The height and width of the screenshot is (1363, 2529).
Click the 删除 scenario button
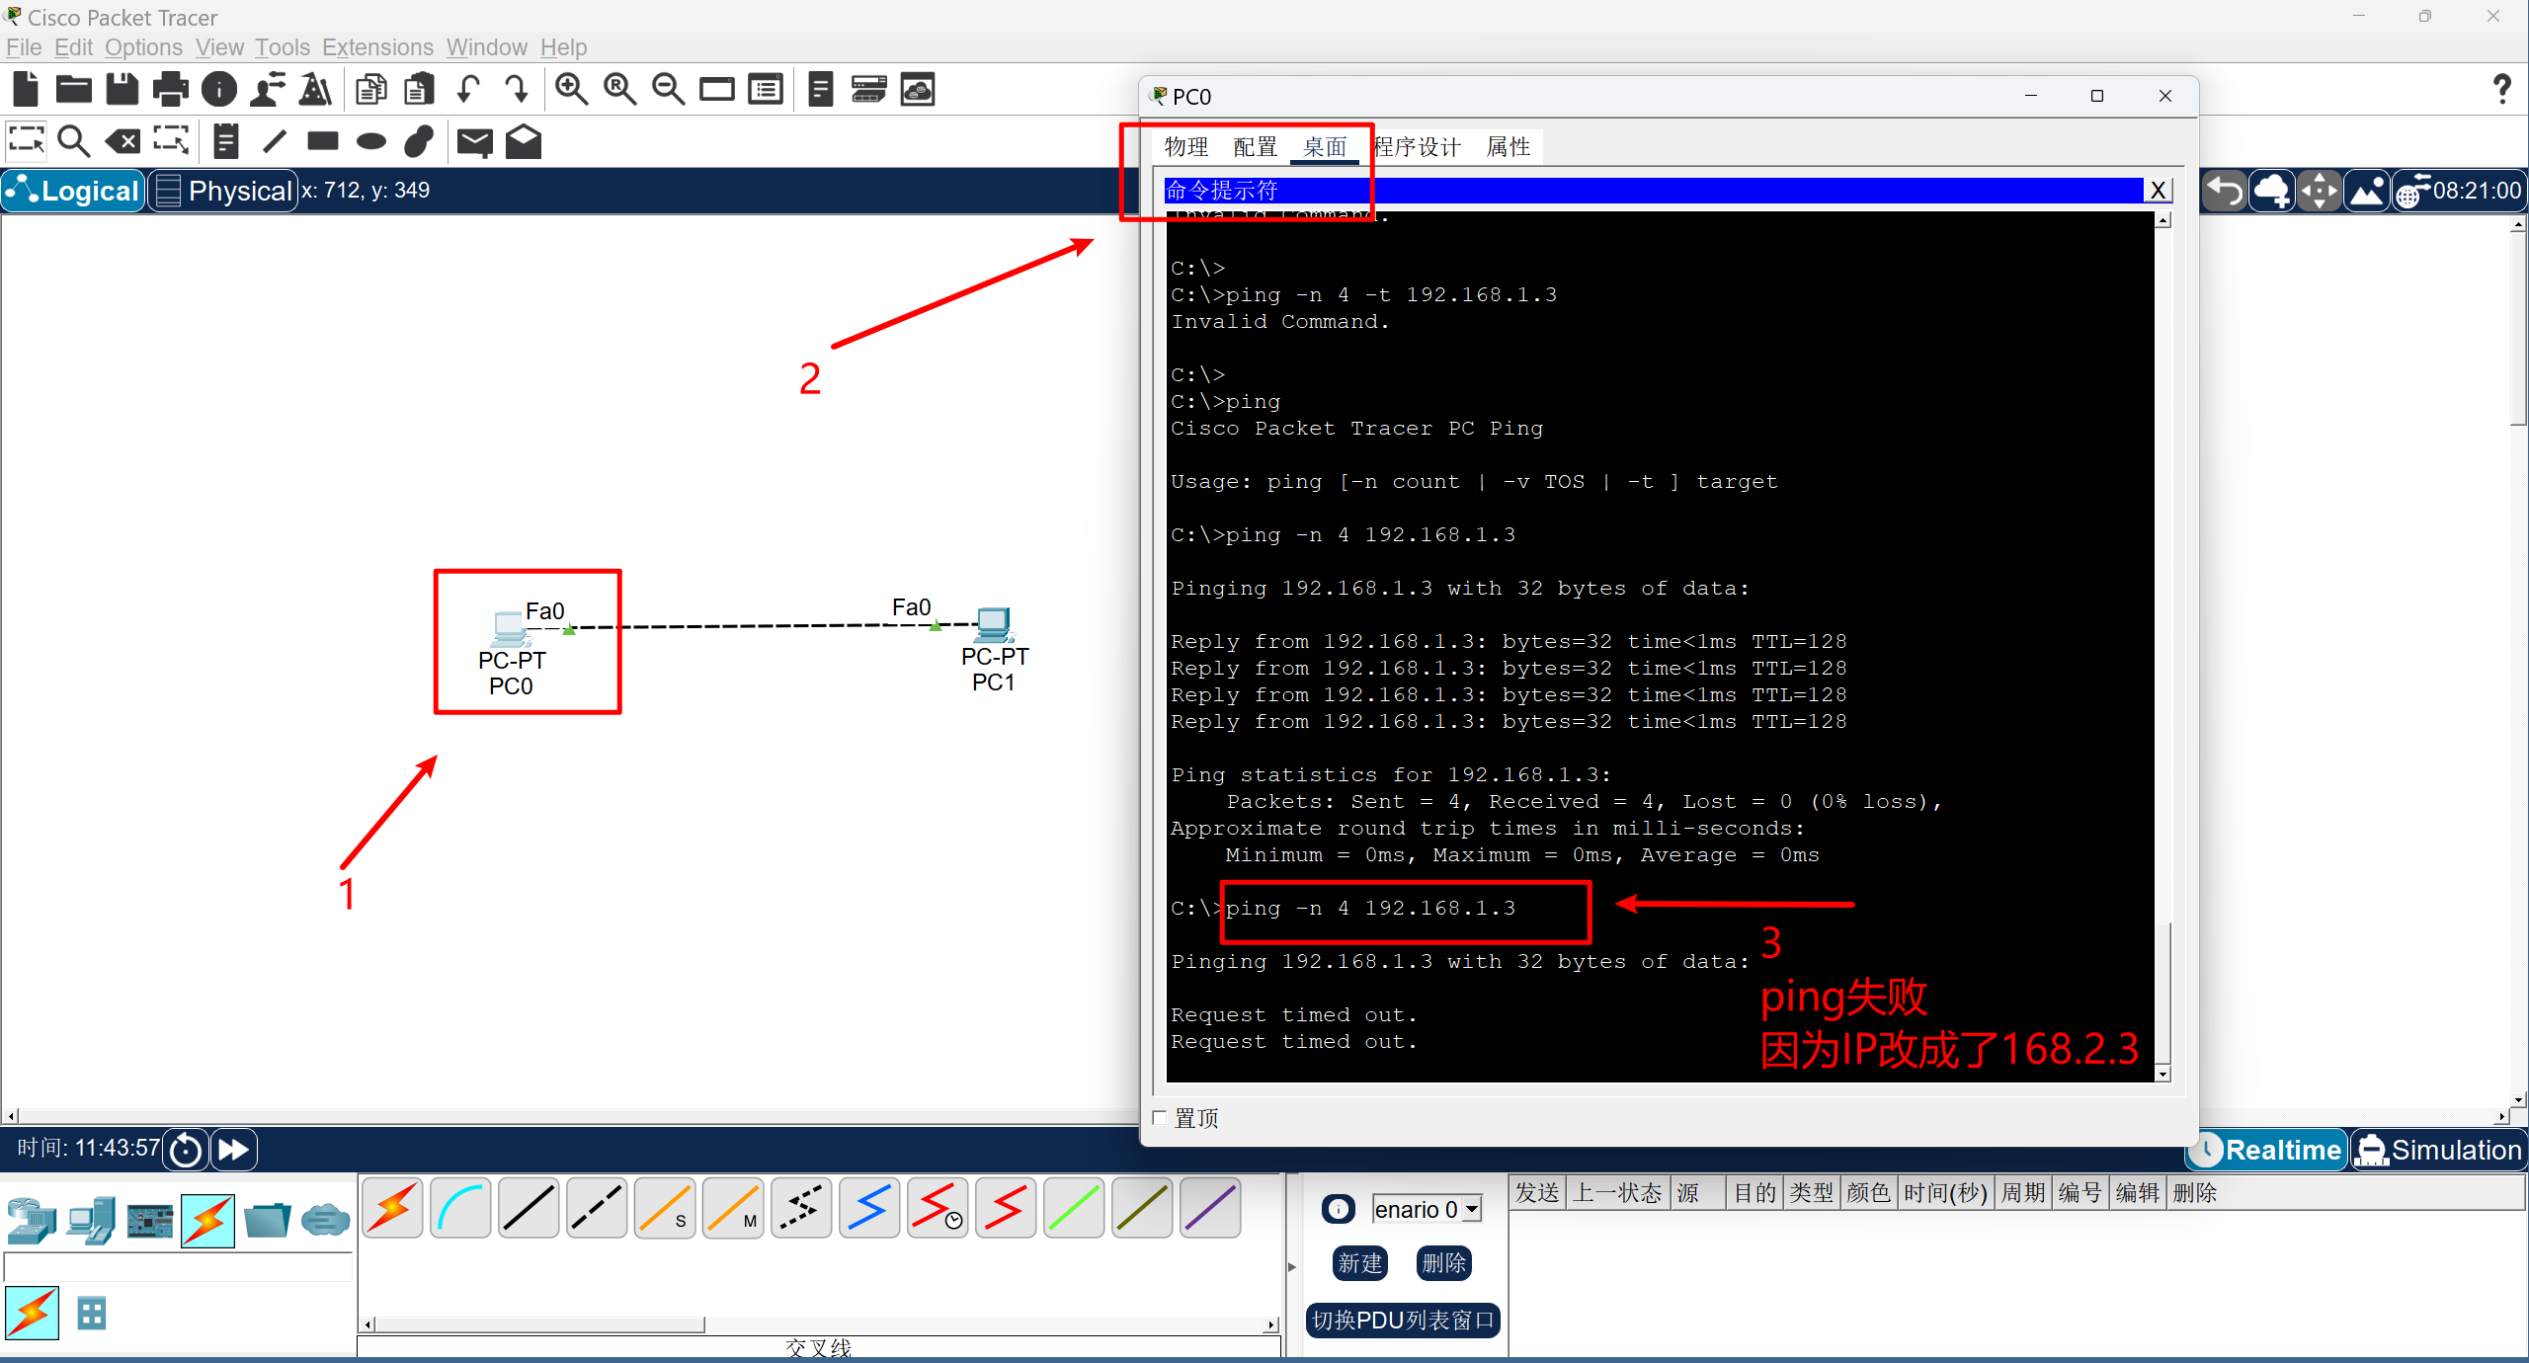click(1444, 1263)
